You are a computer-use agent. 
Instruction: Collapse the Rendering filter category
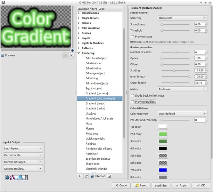(x=79, y=53)
